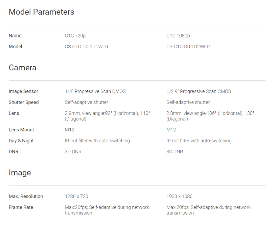Viewport: 277px width, 226px height.
Task: Click the Model Parameters heading
Action: [x=41, y=12]
